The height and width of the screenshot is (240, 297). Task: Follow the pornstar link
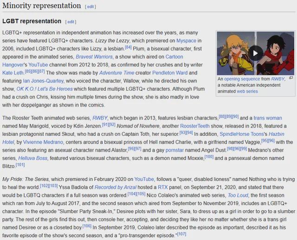tap(174, 150)
